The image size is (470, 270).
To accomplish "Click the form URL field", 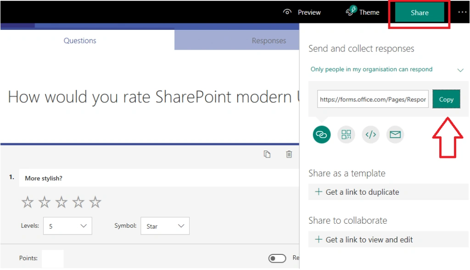I will pyautogui.click(x=373, y=99).
